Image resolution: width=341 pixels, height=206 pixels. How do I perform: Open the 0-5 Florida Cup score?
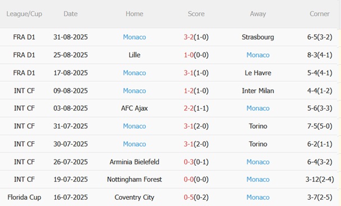188,197
